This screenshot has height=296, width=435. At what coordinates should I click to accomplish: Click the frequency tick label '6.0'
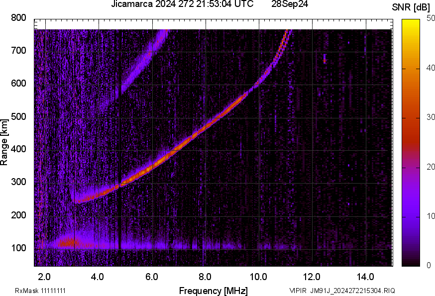(151, 277)
